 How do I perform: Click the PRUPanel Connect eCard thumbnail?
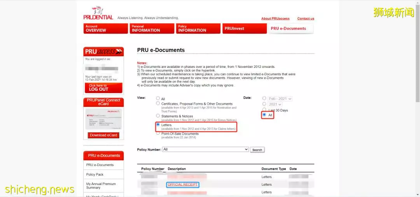click(103, 119)
